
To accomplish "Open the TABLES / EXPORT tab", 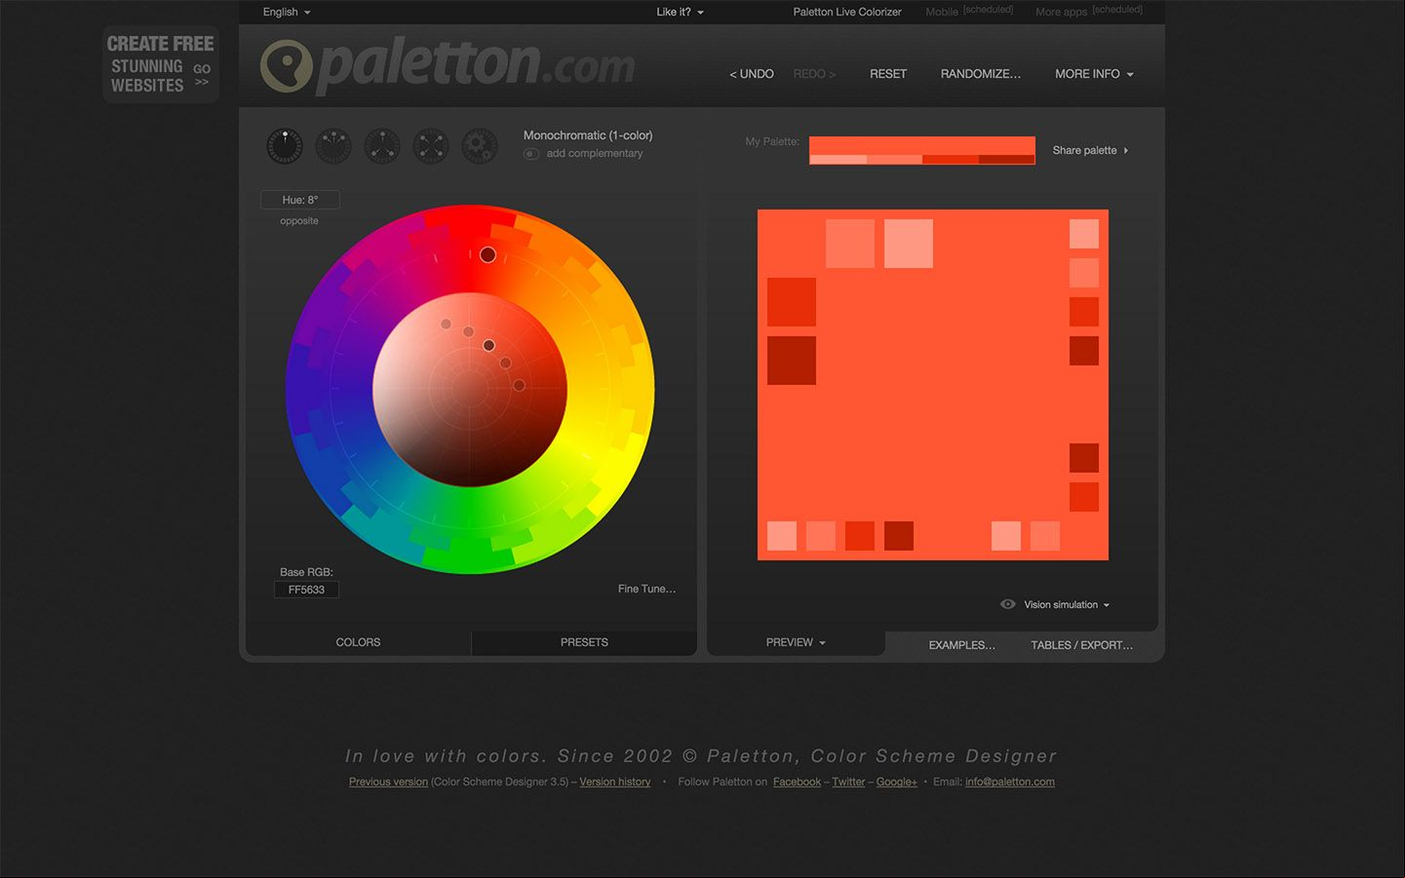I will [1081, 645].
